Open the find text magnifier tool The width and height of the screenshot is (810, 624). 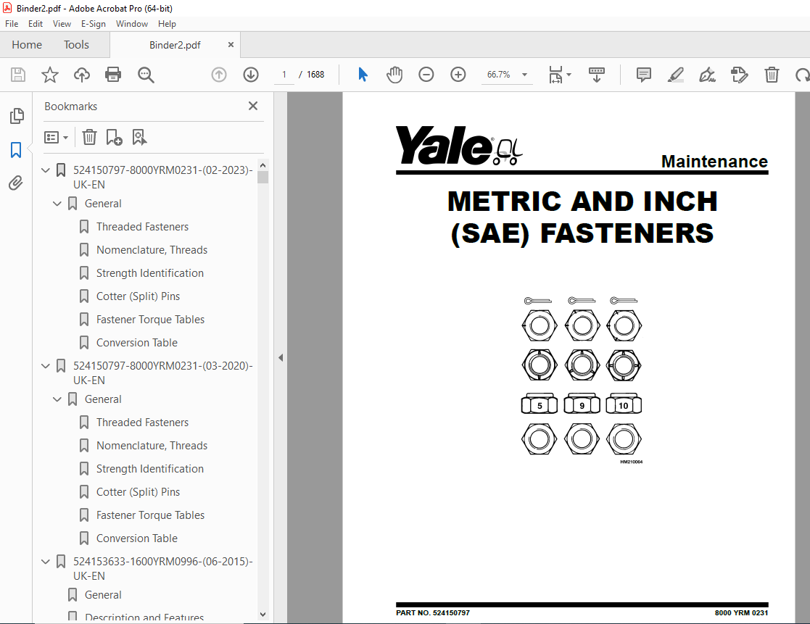click(146, 75)
